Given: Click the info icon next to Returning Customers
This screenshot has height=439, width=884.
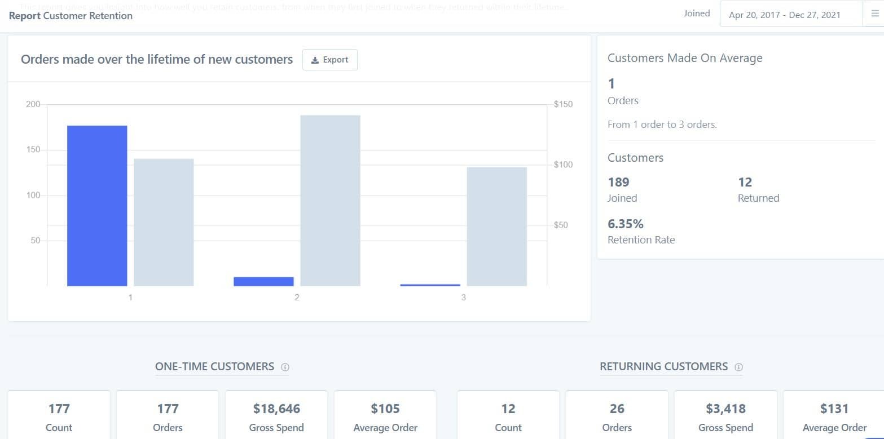Looking at the screenshot, I should click(739, 367).
